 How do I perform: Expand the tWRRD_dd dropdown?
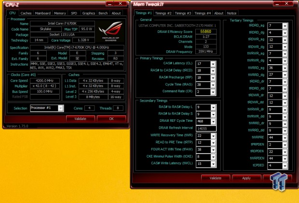click(x=285, y=131)
